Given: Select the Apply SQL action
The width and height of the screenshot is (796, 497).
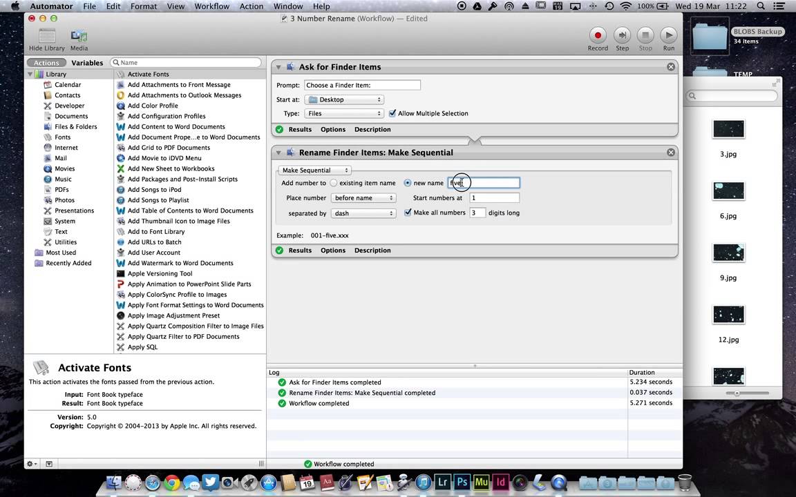Looking at the screenshot, I should tap(142, 347).
